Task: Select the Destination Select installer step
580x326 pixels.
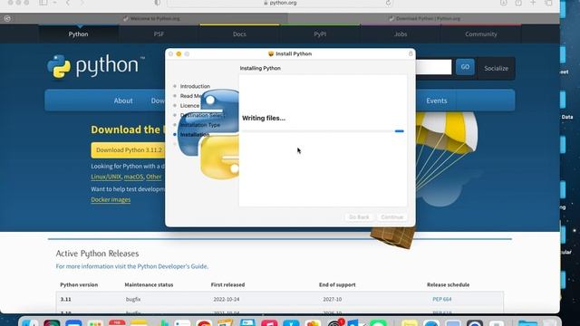Action: (x=202, y=115)
